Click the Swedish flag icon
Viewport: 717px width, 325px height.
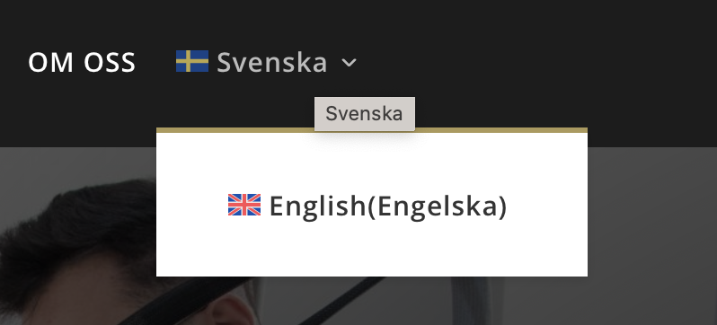coord(192,61)
